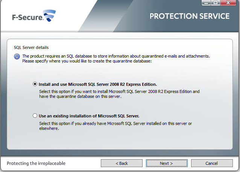Minimize the installer window
This screenshot has height=172, width=240.
click(x=206, y=3)
